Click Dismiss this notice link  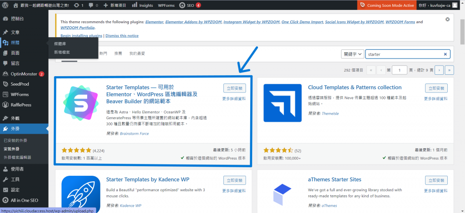pos(122,35)
